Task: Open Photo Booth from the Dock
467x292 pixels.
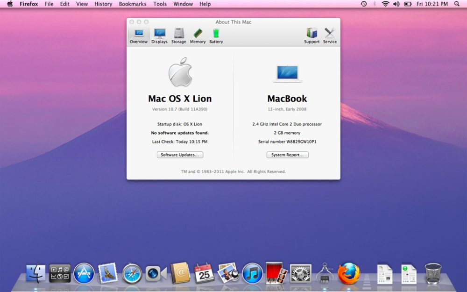Action: [275, 273]
